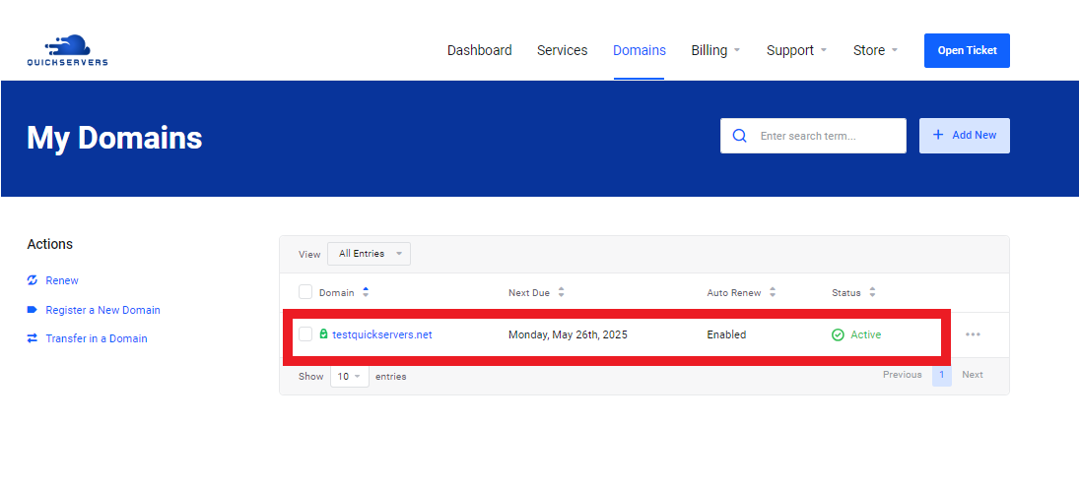
Task: Click the Renew refresh icon in Actions
Action: pos(32,280)
